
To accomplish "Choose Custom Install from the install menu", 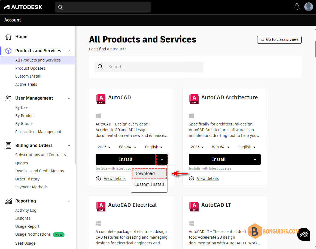I will (x=149, y=185).
